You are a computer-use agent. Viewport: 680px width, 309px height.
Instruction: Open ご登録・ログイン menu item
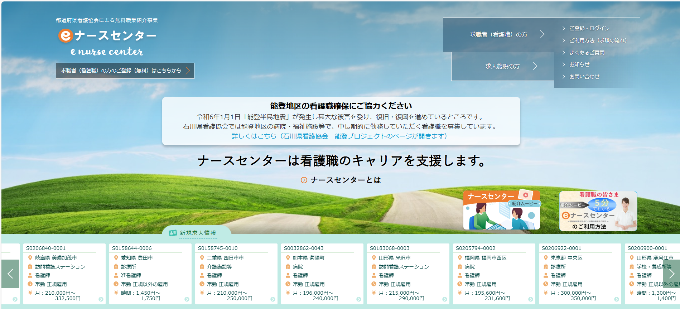click(589, 28)
